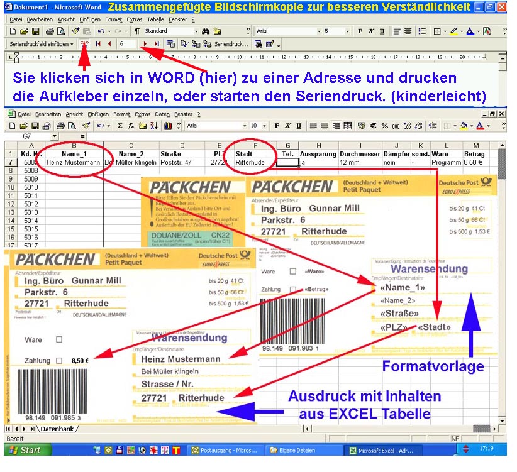Click the mail merge record number field
The width and height of the screenshot is (517, 472).
[127, 44]
